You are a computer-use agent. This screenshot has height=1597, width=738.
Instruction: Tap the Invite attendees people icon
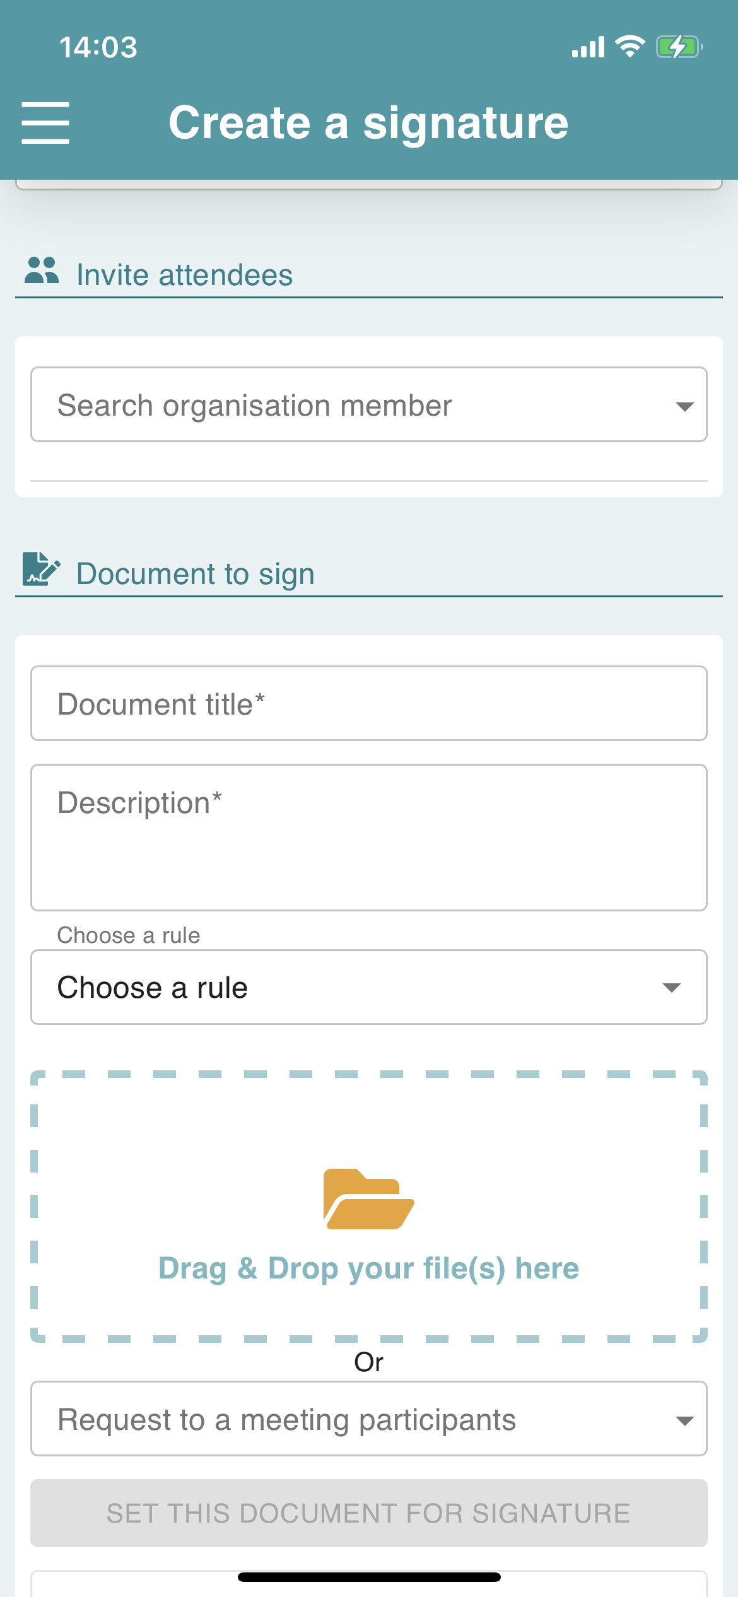42,270
